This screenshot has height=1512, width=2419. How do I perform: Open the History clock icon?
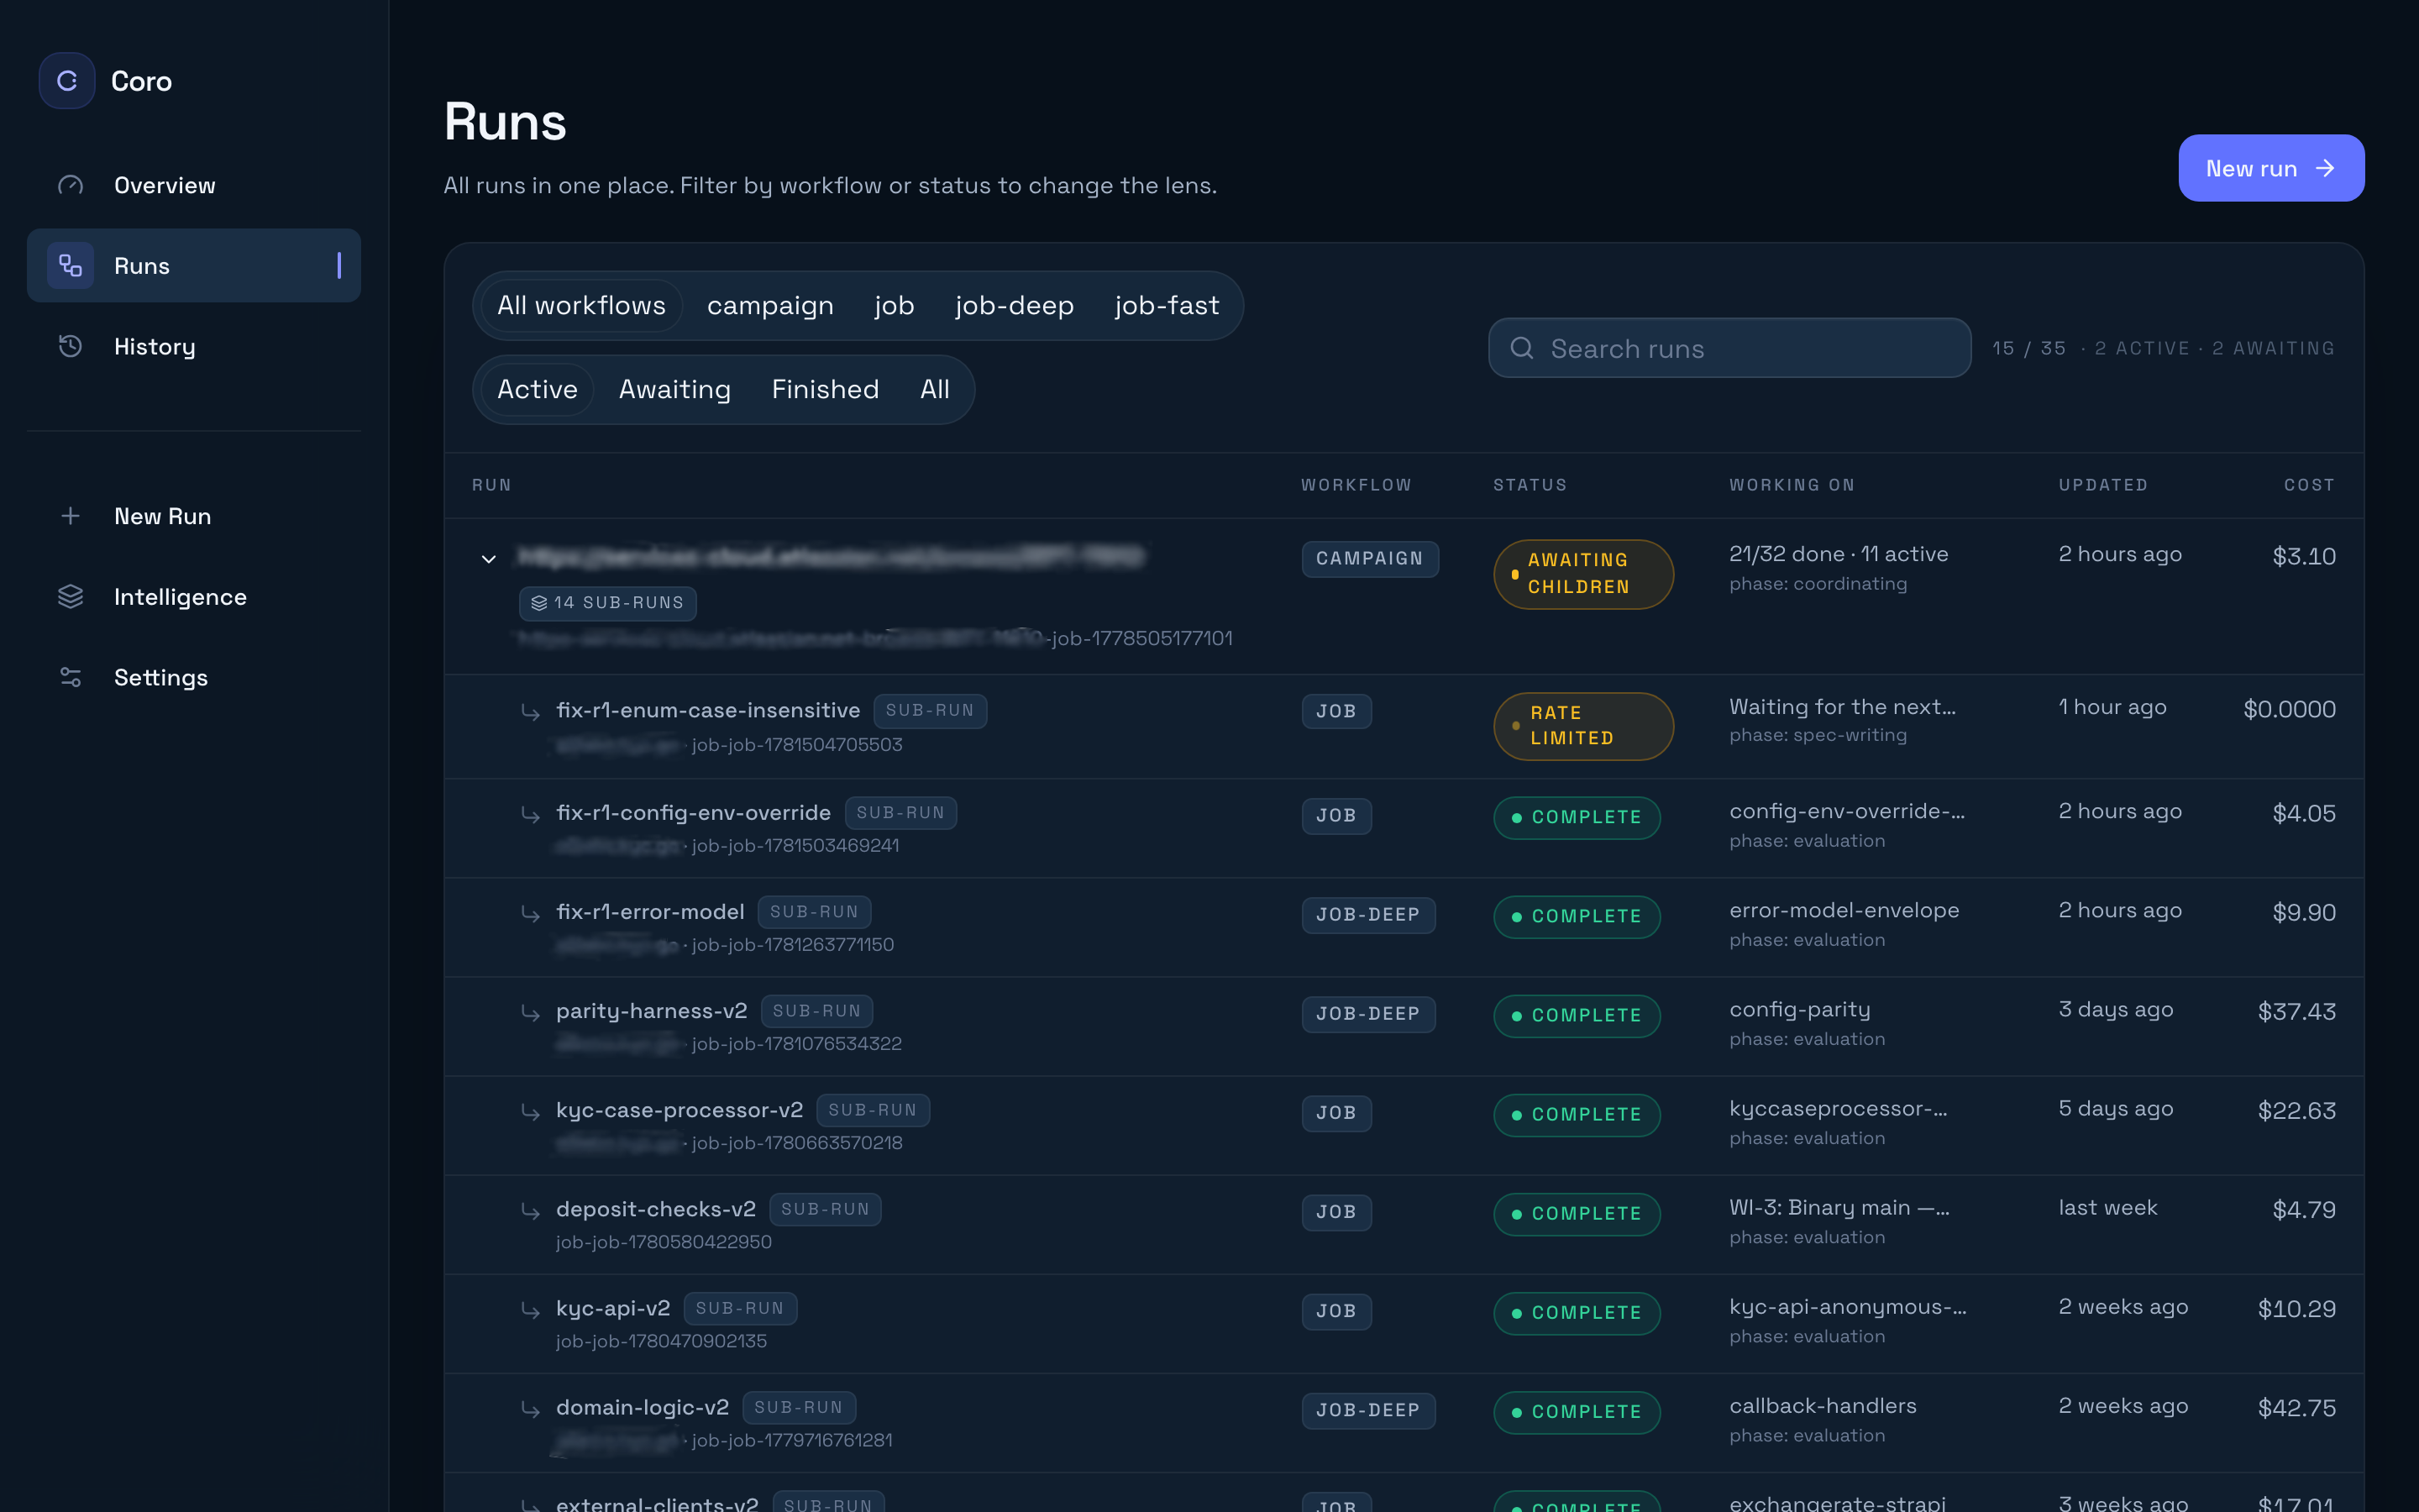(x=70, y=346)
